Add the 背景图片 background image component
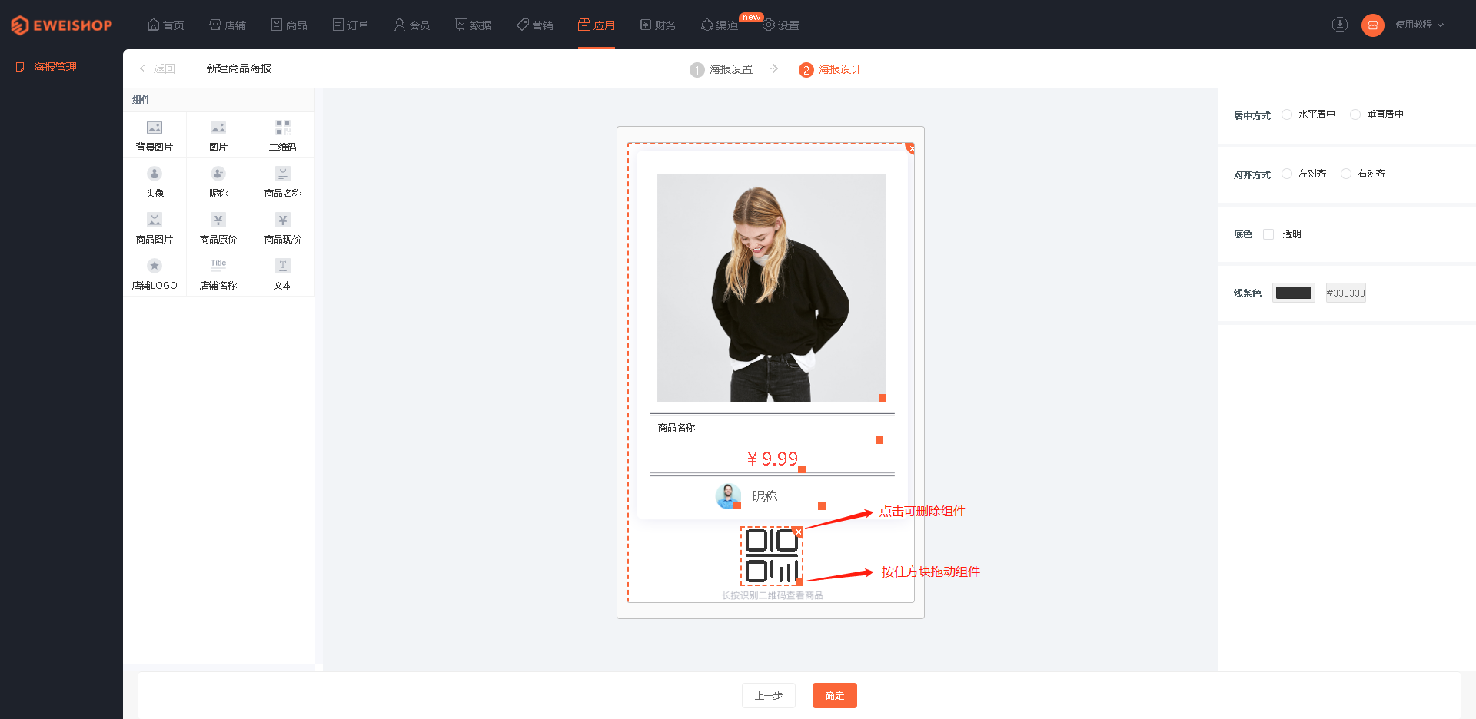 (x=155, y=135)
